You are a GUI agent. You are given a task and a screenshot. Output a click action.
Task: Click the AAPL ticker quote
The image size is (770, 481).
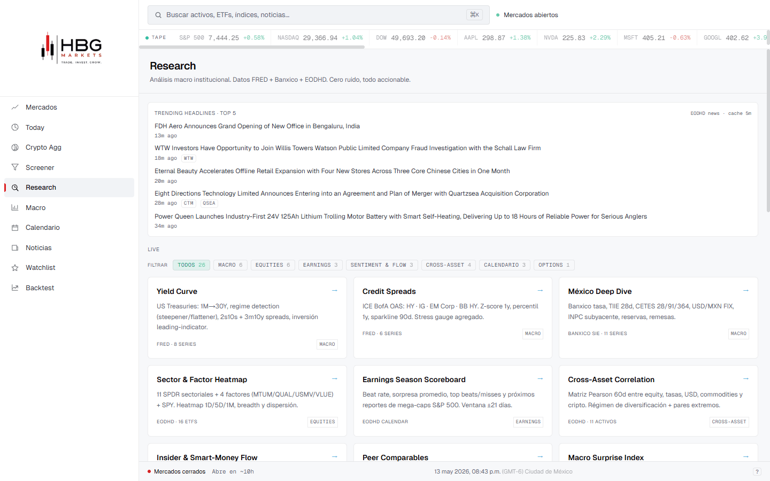pyautogui.click(x=497, y=38)
